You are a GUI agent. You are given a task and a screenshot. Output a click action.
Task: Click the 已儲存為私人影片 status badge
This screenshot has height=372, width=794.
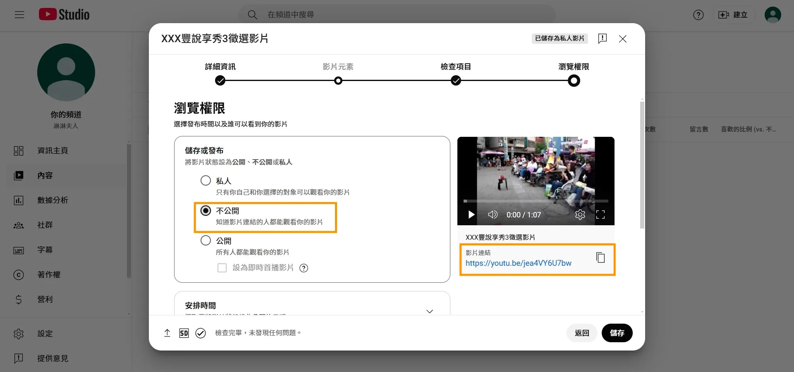560,38
